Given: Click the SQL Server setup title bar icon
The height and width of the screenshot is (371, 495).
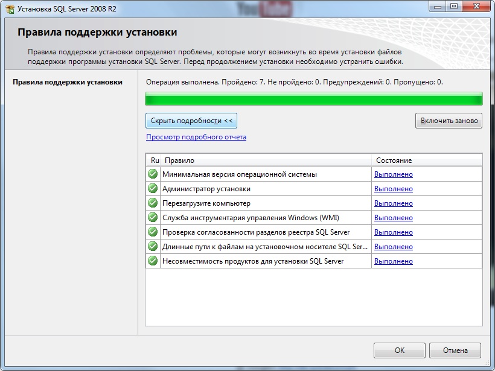Looking at the screenshot, I should (10, 9).
